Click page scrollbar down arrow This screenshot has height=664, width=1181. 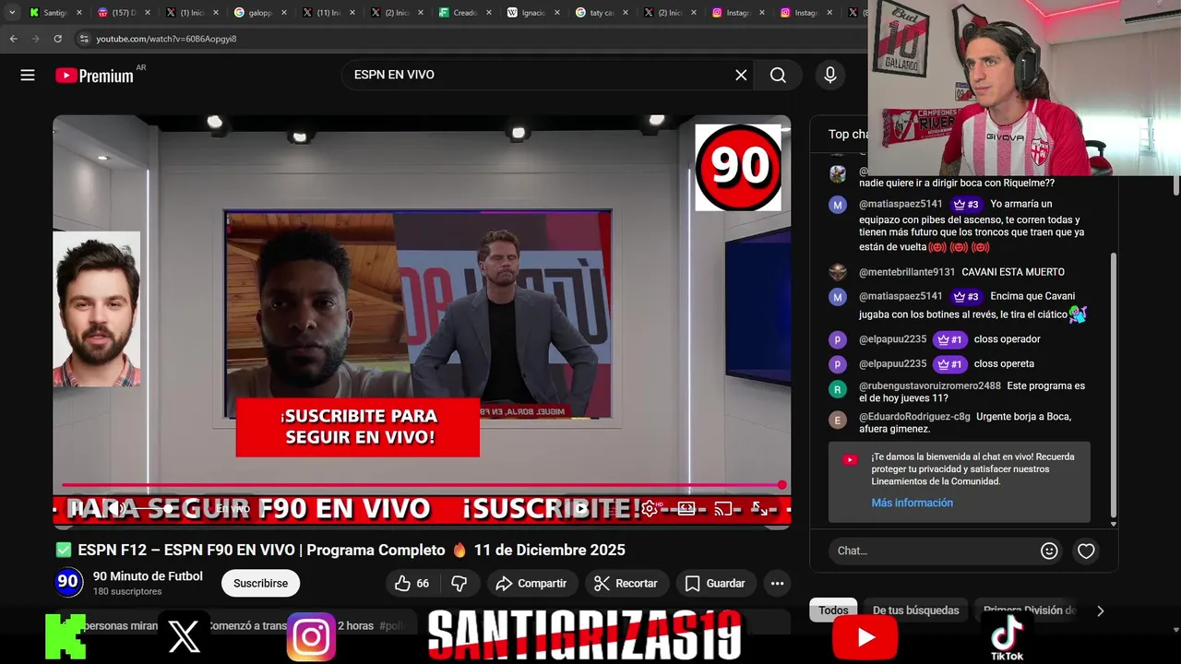click(1175, 630)
